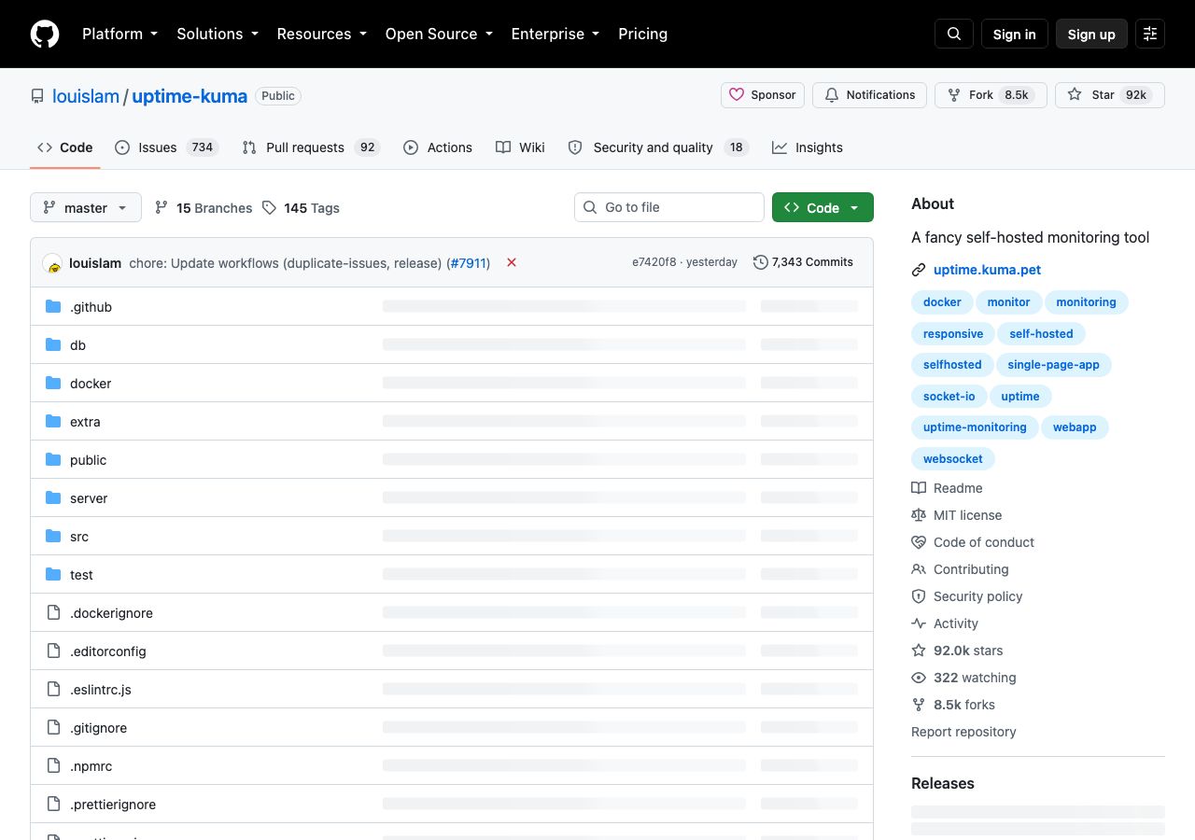1195x840 pixels.
Task: View the 15 Branches link
Action: click(204, 208)
